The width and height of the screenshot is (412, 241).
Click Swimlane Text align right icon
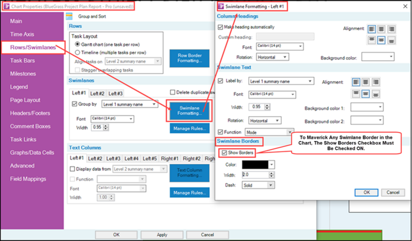click(375, 82)
